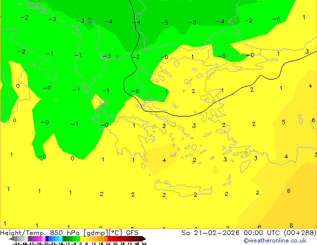Viewport: 317px width, 245px height.
Task: Pick the yellow swatch in the legend
Action: pos(81,238)
